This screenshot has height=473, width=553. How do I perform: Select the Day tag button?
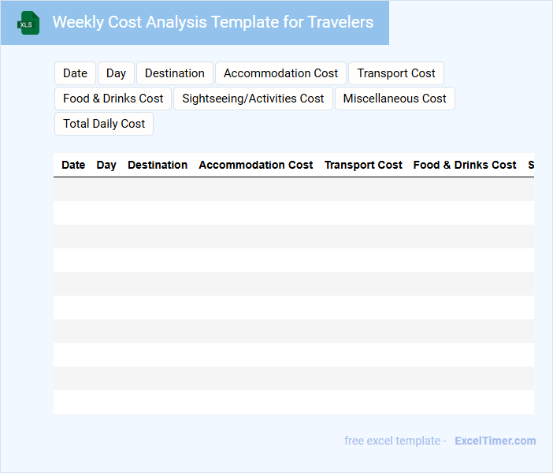(116, 73)
